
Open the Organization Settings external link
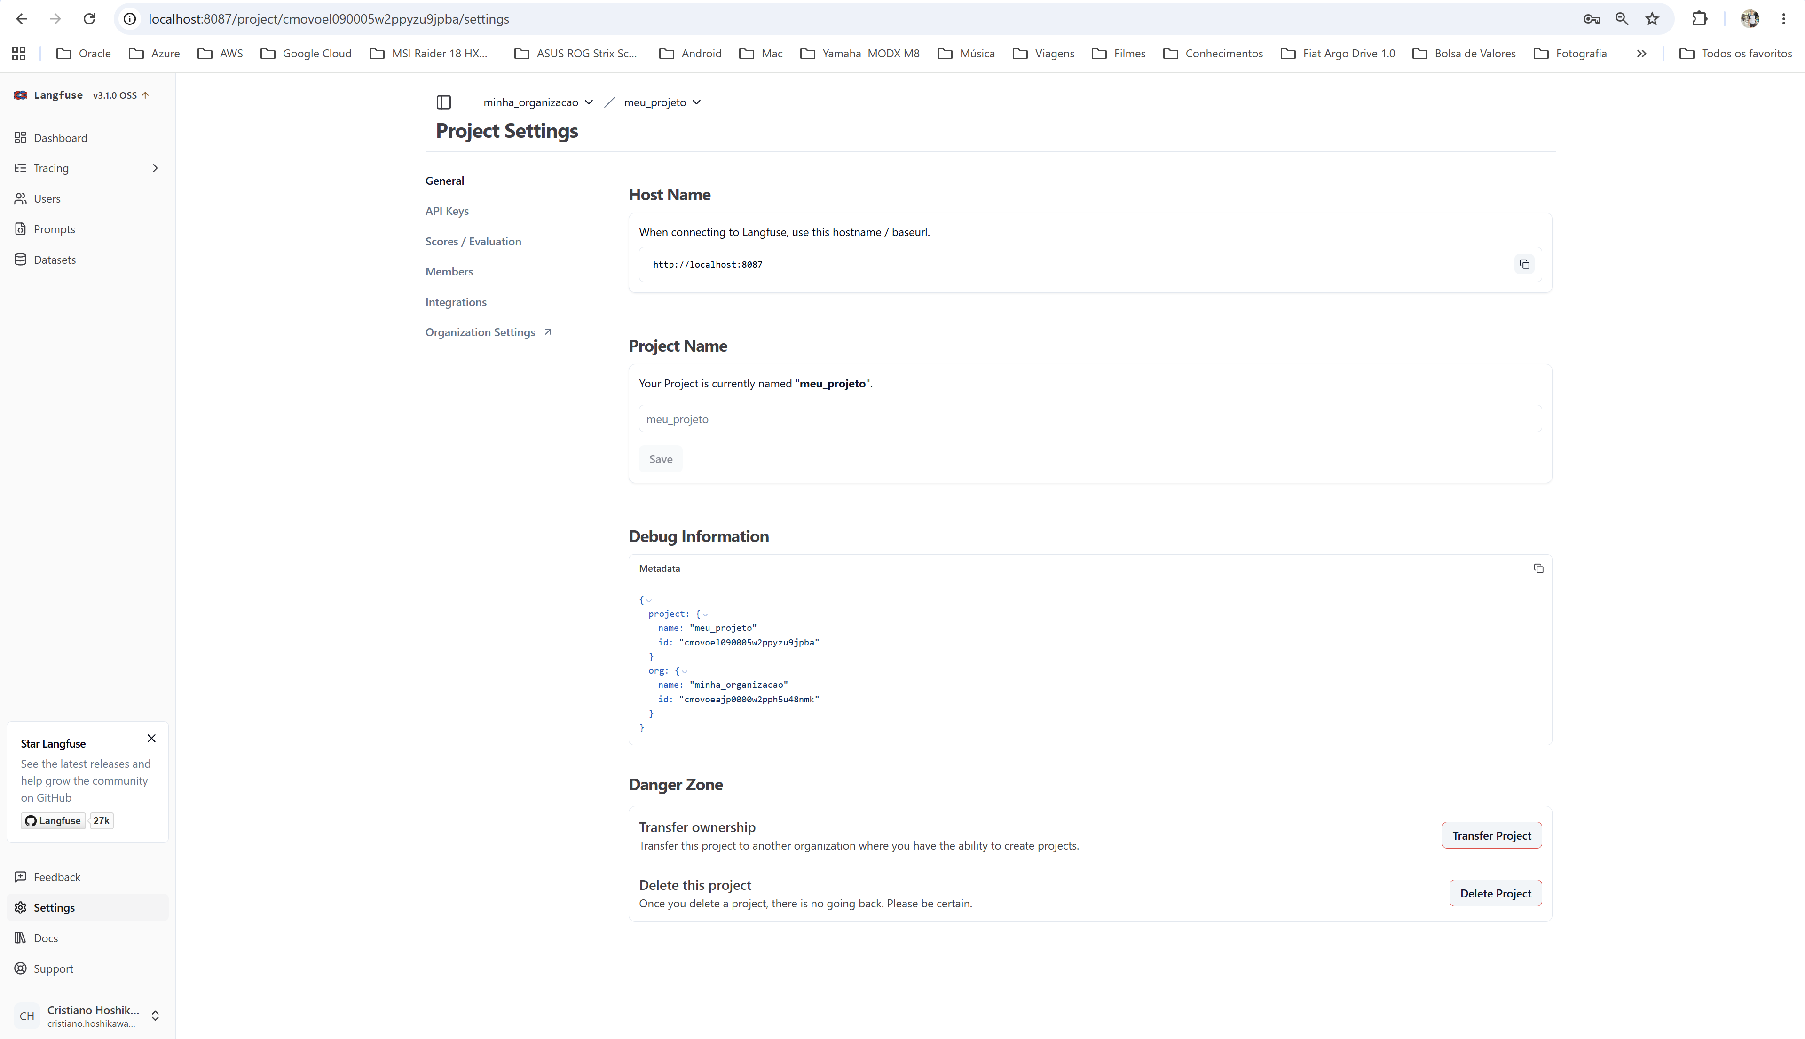click(x=488, y=332)
